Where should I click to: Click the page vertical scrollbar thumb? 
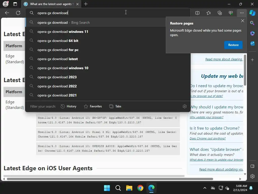(245, 70)
